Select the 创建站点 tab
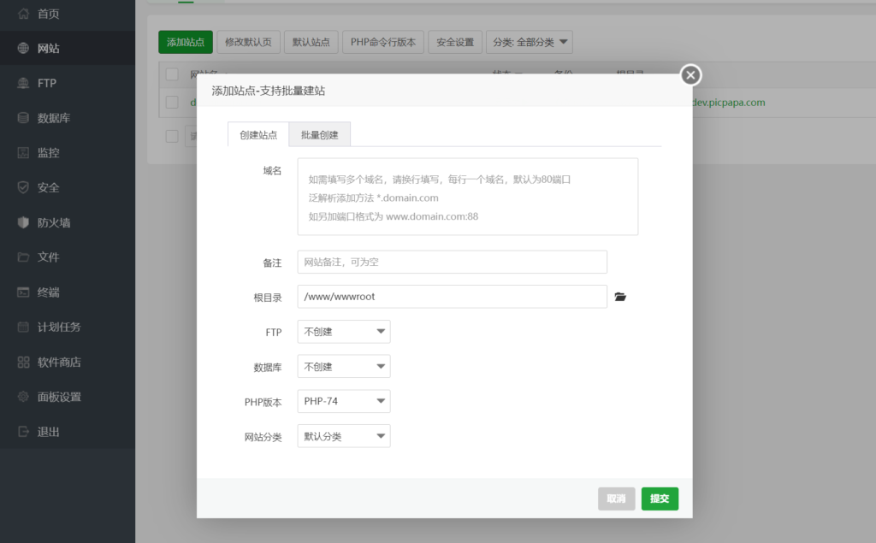876x543 pixels. point(258,135)
